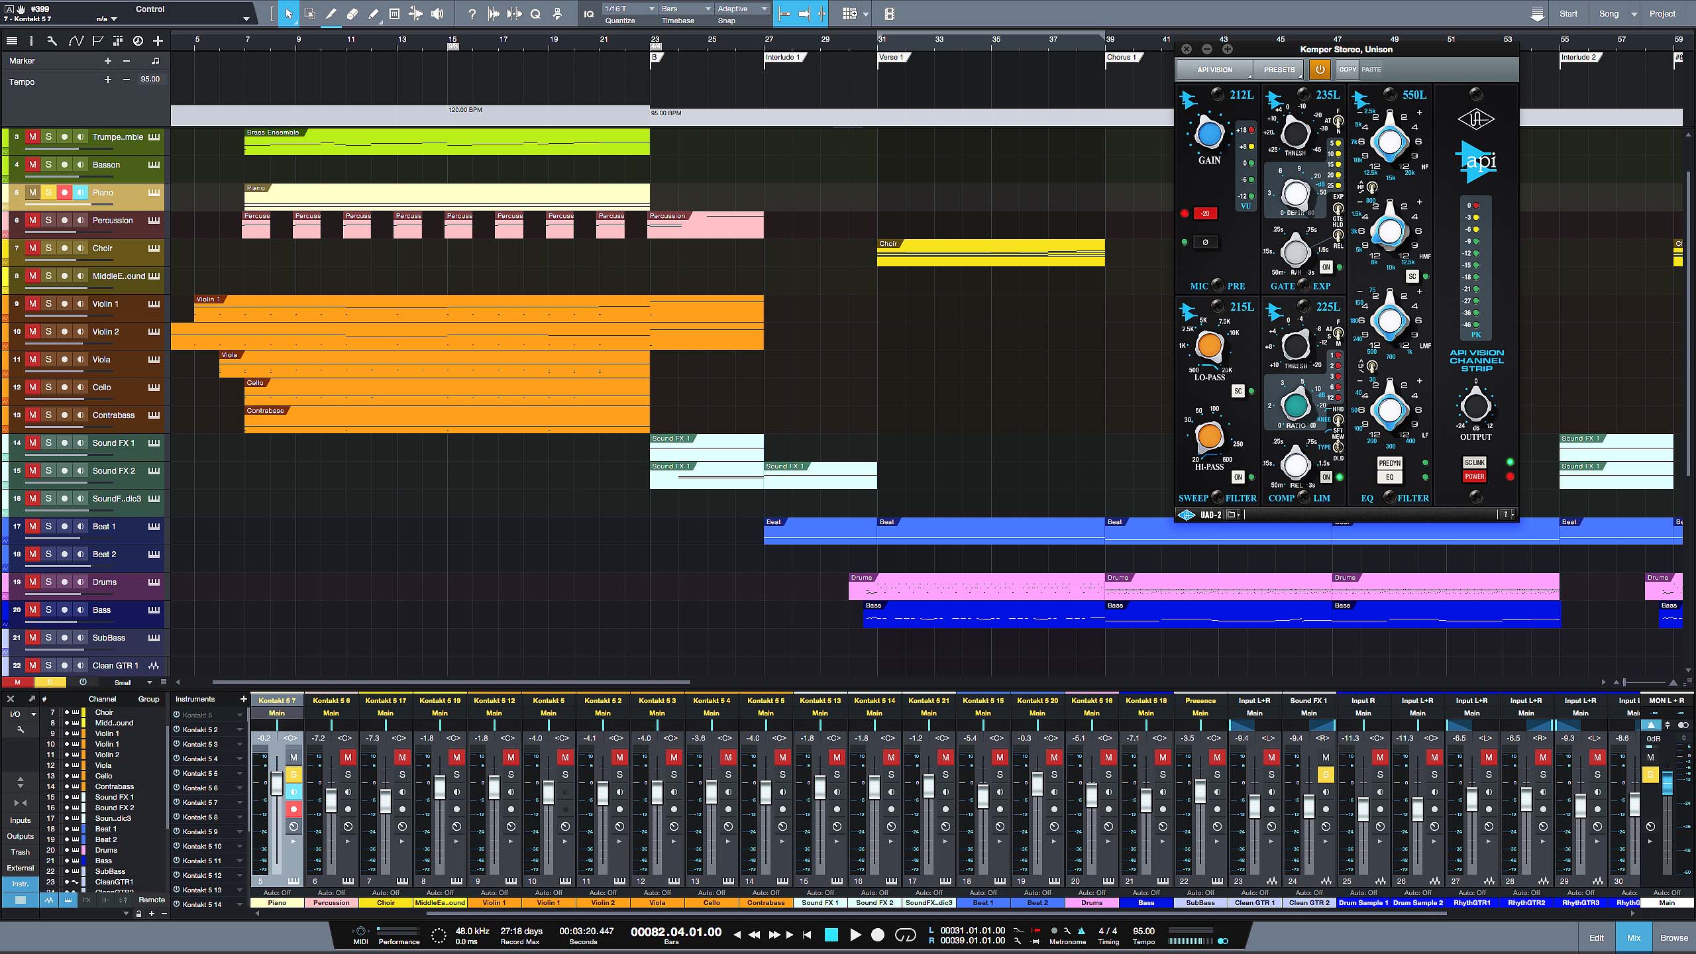Open the Marker track flag icon

pos(98,41)
